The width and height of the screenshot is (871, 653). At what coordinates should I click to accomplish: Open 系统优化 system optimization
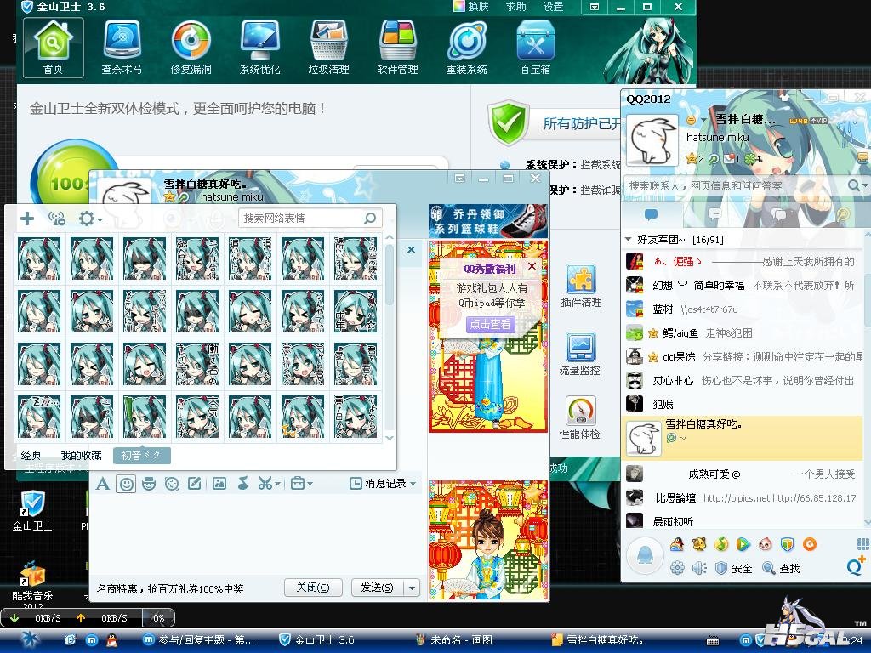click(x=259, y=48)
